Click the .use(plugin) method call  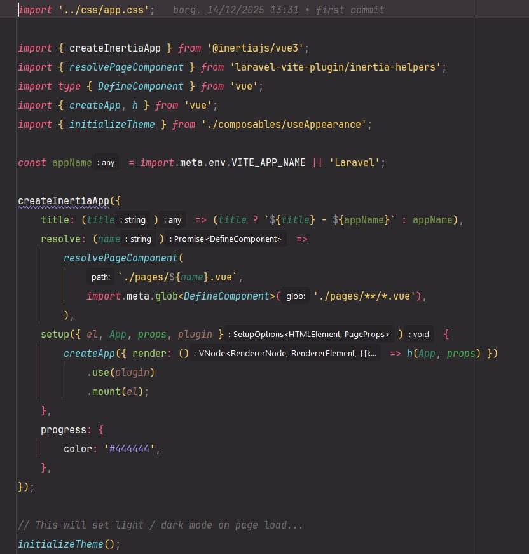[x=121, y=373]
